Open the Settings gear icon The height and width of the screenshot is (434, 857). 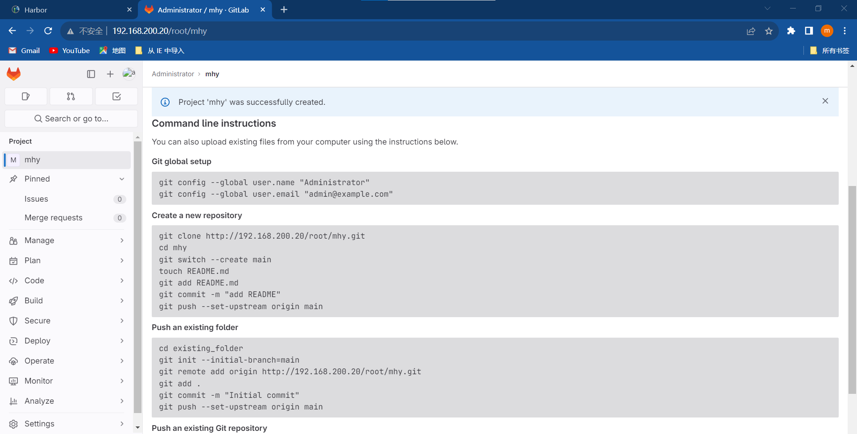pos(13,423)
